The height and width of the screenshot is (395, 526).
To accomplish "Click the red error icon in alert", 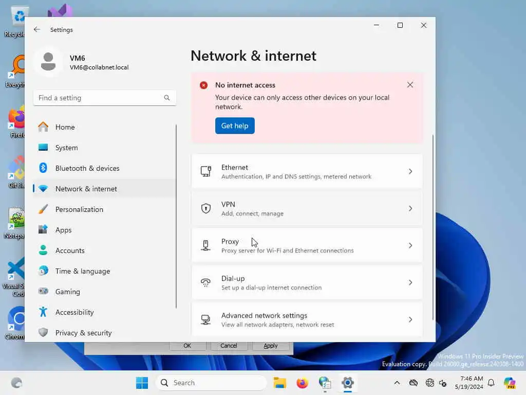I will (x=203, y=85).
